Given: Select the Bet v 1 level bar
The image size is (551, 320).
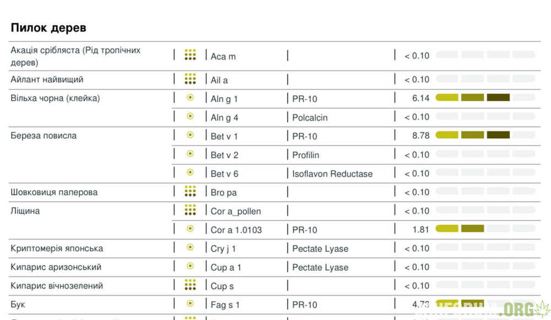Looking at the screenshot, I should pos(485,135).
